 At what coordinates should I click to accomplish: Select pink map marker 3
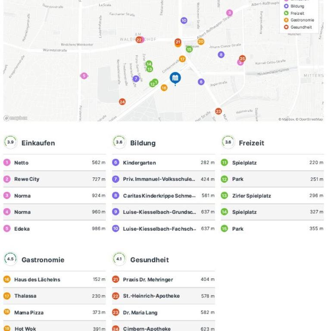tap(229, 13)
